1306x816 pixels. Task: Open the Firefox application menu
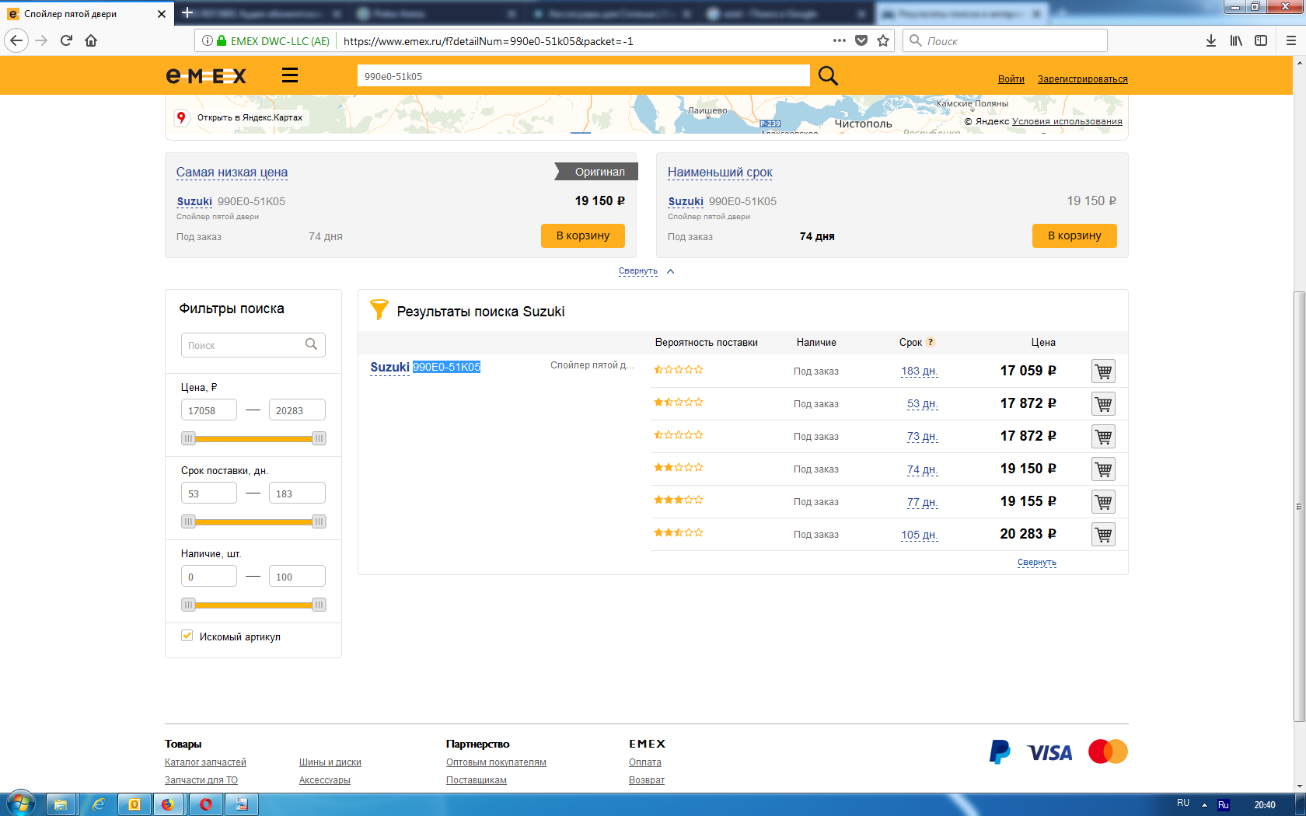1291,40
